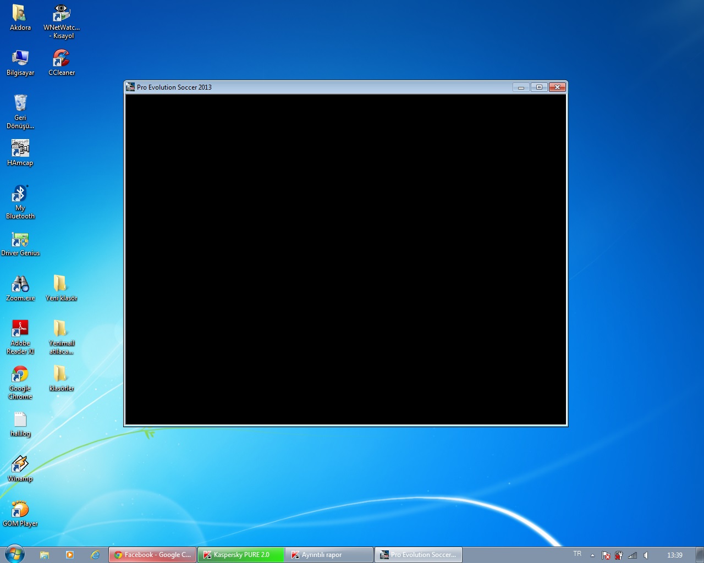Viewport: 704px width, 563px height.
Task: Launch Windows Media Player from taskbar
Action: click(x=70, y=555)
